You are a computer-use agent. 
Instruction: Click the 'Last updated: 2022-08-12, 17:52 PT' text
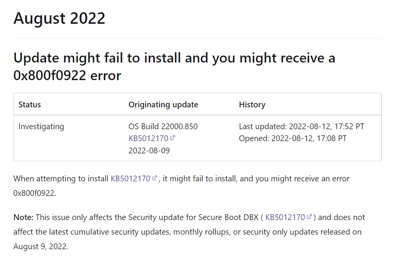pyautogui.click(x=302, y=127)
